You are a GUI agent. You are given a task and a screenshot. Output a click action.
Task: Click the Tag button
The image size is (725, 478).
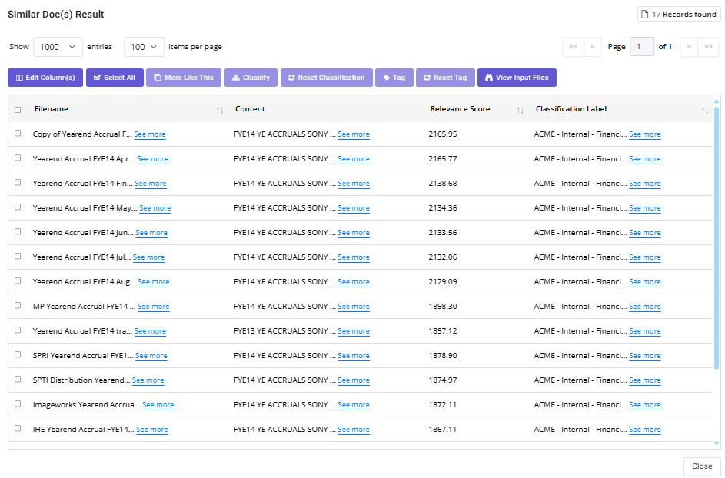pyautogui.click(x=394, y=78)
